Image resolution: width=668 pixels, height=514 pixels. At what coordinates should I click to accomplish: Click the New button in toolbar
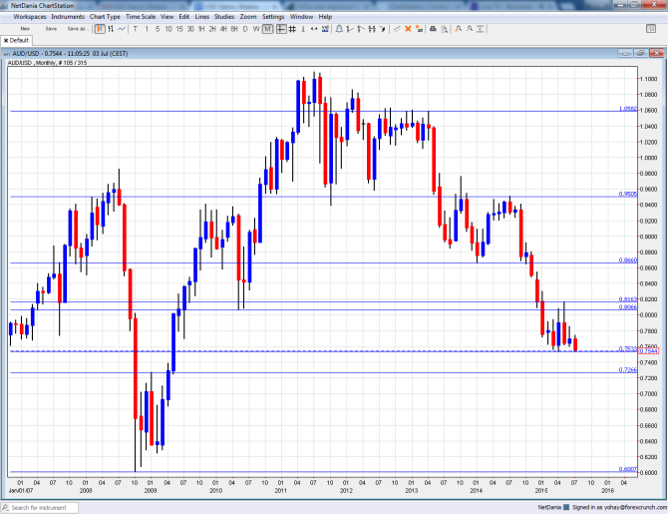24,28
